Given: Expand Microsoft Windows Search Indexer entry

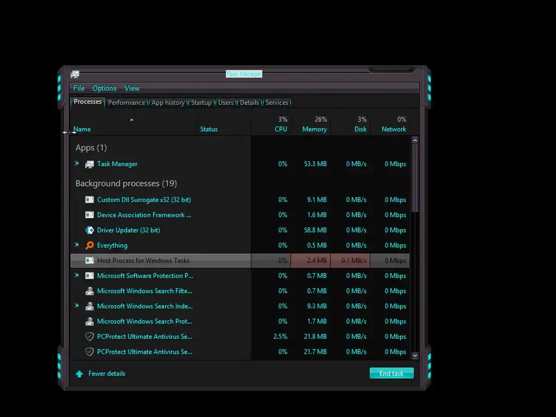Looking at the screenshot, I should 77,305.
